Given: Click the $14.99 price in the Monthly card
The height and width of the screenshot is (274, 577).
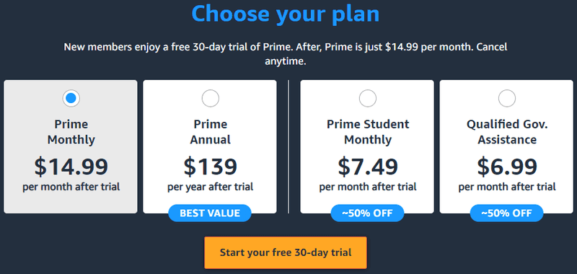Looking at the screenshot, I should click(71, 167).
